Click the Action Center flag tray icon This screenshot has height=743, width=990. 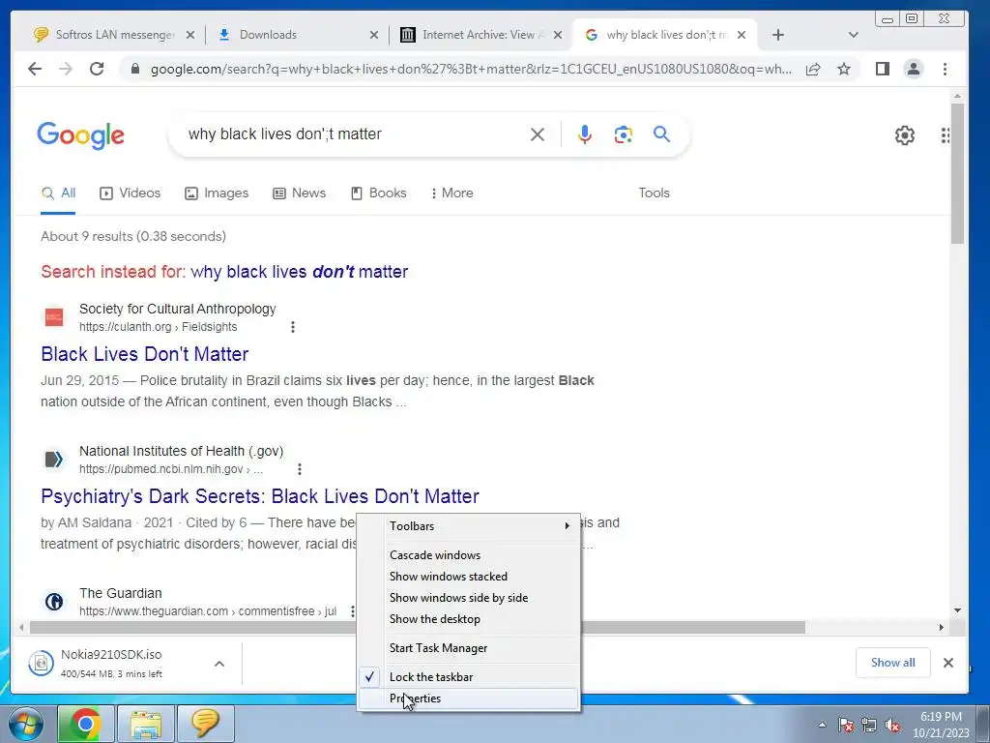(846, 725)
